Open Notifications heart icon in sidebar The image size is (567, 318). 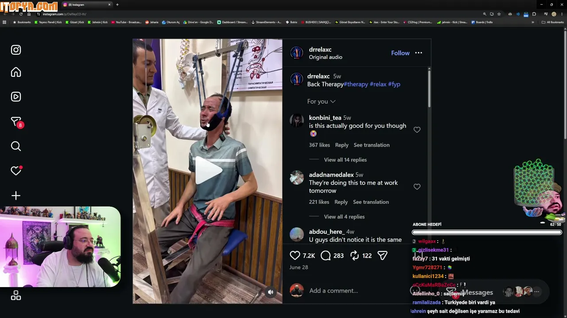pyautogui.click(x=16, y=170)
